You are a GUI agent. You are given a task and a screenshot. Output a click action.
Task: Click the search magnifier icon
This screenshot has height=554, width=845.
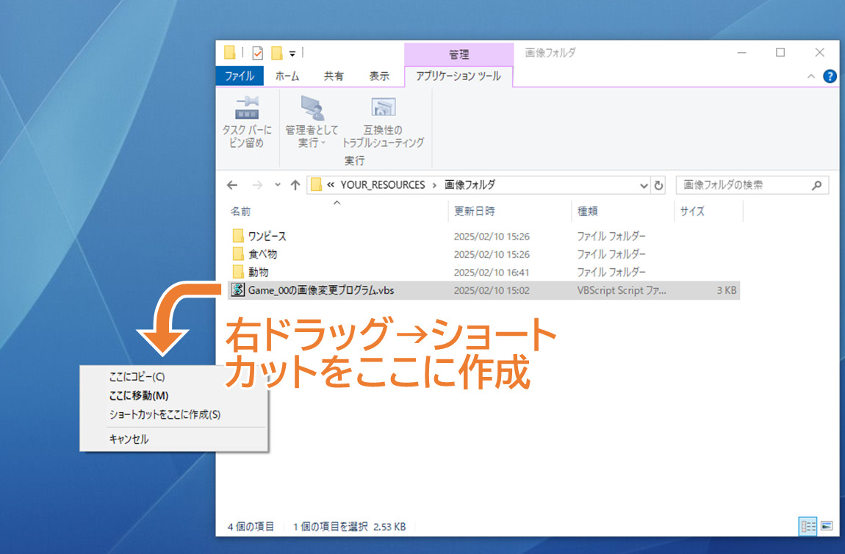tap(816, 185)
